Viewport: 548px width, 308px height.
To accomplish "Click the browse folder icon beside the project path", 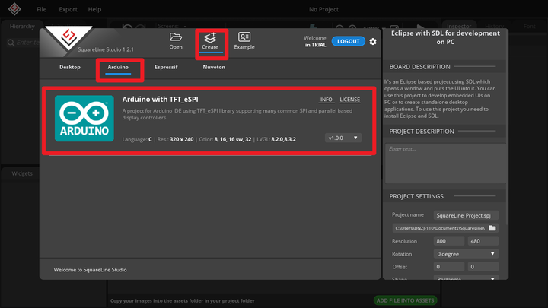I will pos(492,228).
